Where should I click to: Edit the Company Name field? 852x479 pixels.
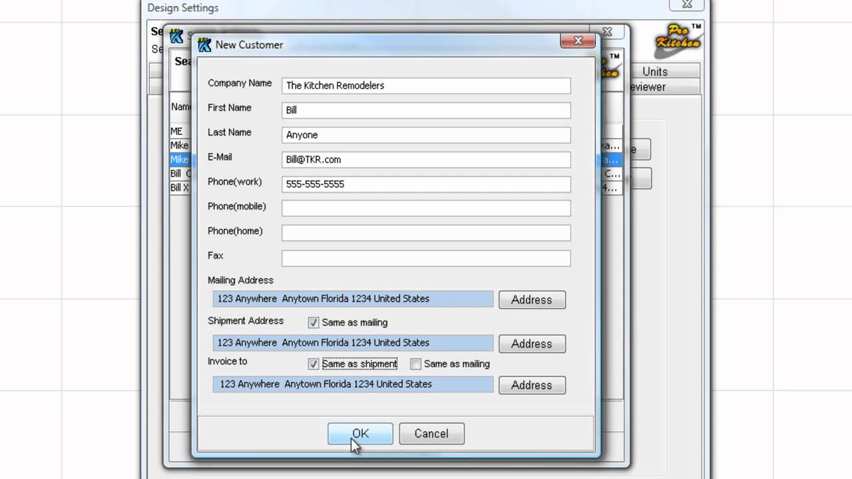tap(426, 86)
